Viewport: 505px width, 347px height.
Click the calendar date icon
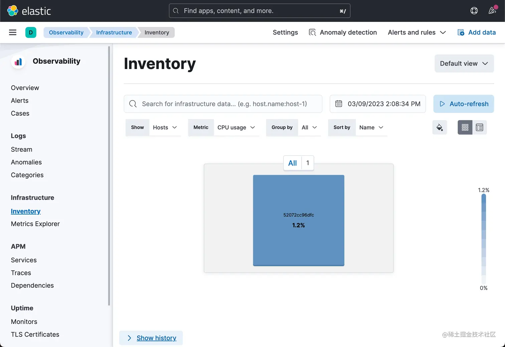point(339,104)
